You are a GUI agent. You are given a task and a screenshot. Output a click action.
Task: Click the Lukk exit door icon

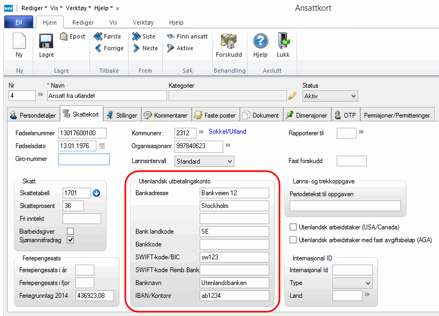coord(283,42)
